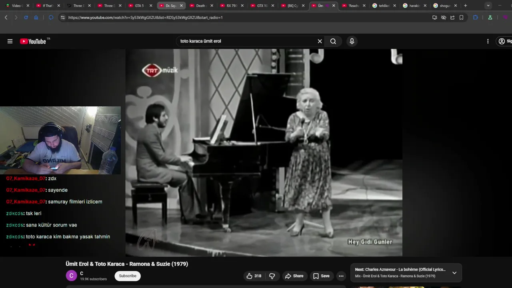Run the search with the magnifier icon

(333, 41)
